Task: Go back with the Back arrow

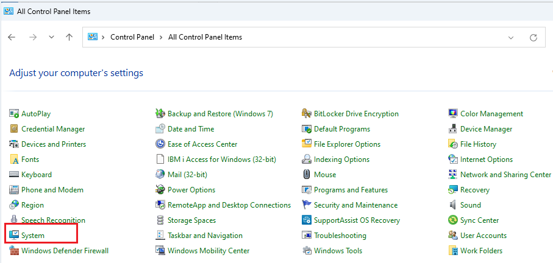Action: coord(12,37)
